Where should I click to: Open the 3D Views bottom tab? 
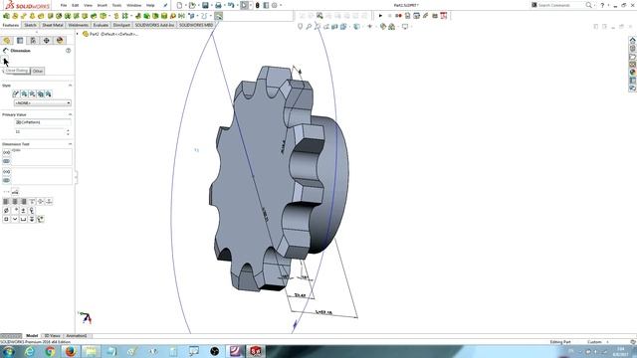[x=52, y=336]
